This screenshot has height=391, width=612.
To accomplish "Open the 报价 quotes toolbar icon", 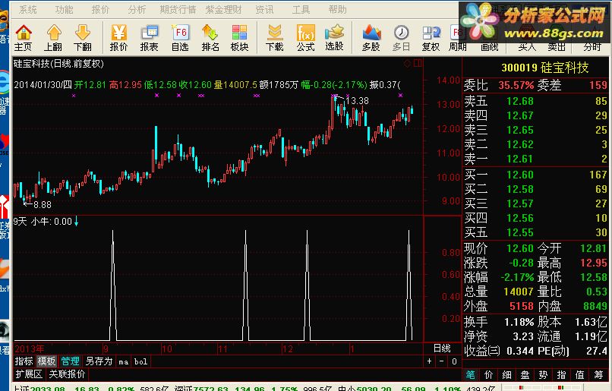I will pos(118,37).
